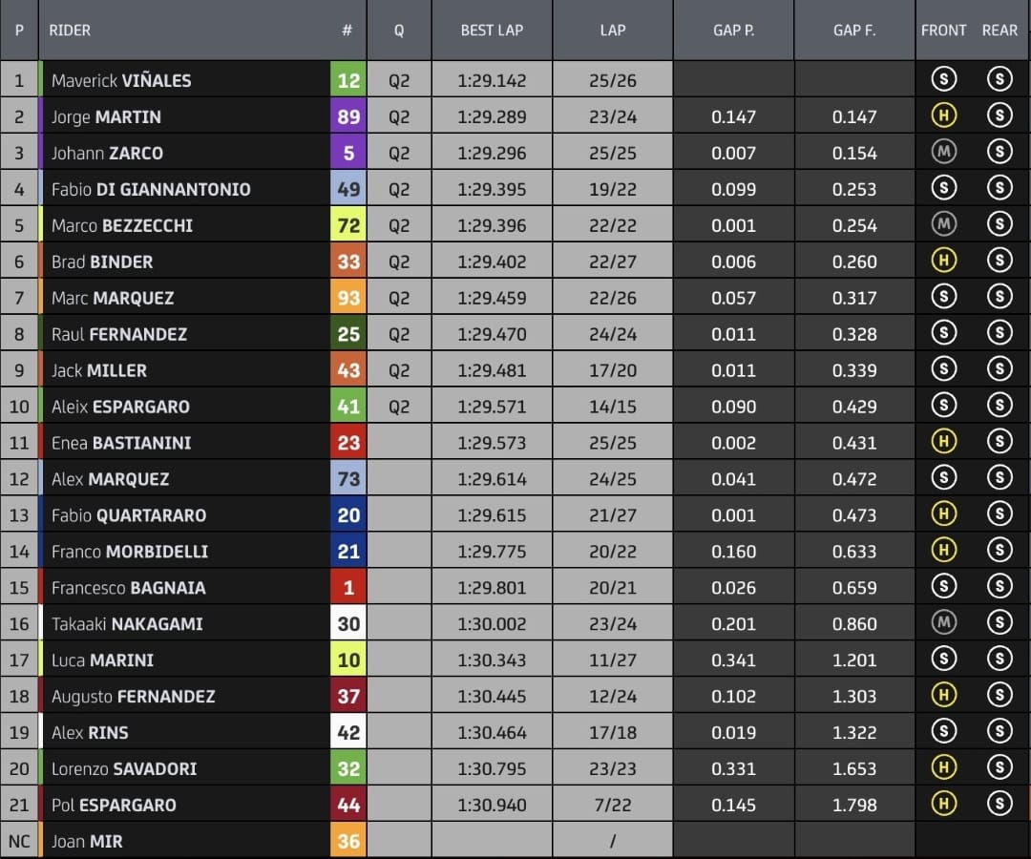
Task: Click Pol Espargaro's hard front tyre icon
Action: coord(943,805)
